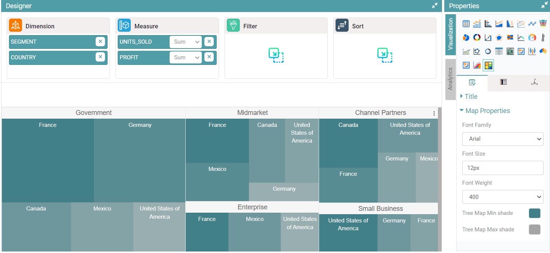The height and width of the screenshot is (253, 550).
Task: Choose the geographic map visualization icon
Action: tap(543, 51)
